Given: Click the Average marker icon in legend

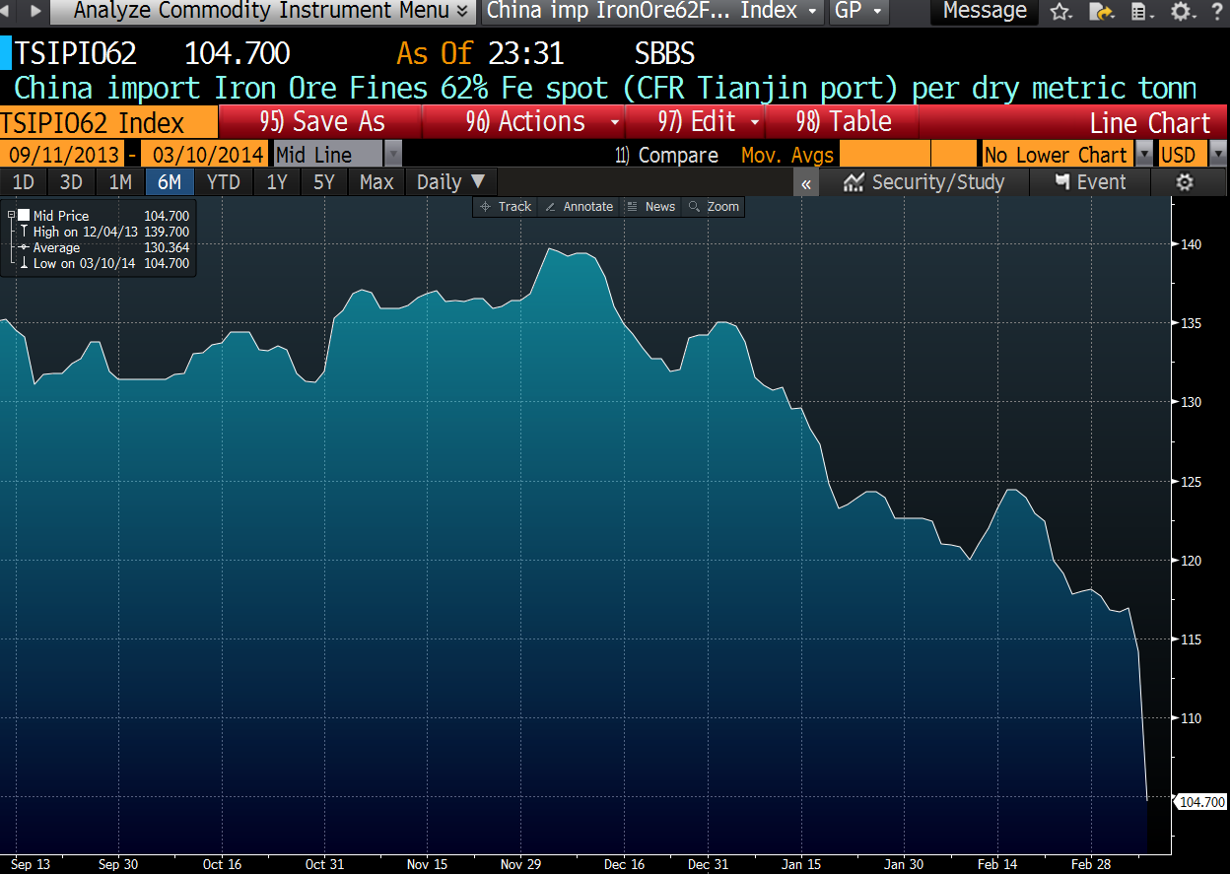Looking at the screenshot, I should 24,247.
